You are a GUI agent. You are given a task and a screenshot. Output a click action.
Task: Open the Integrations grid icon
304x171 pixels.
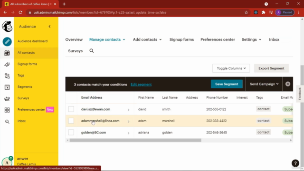point(7,110)
